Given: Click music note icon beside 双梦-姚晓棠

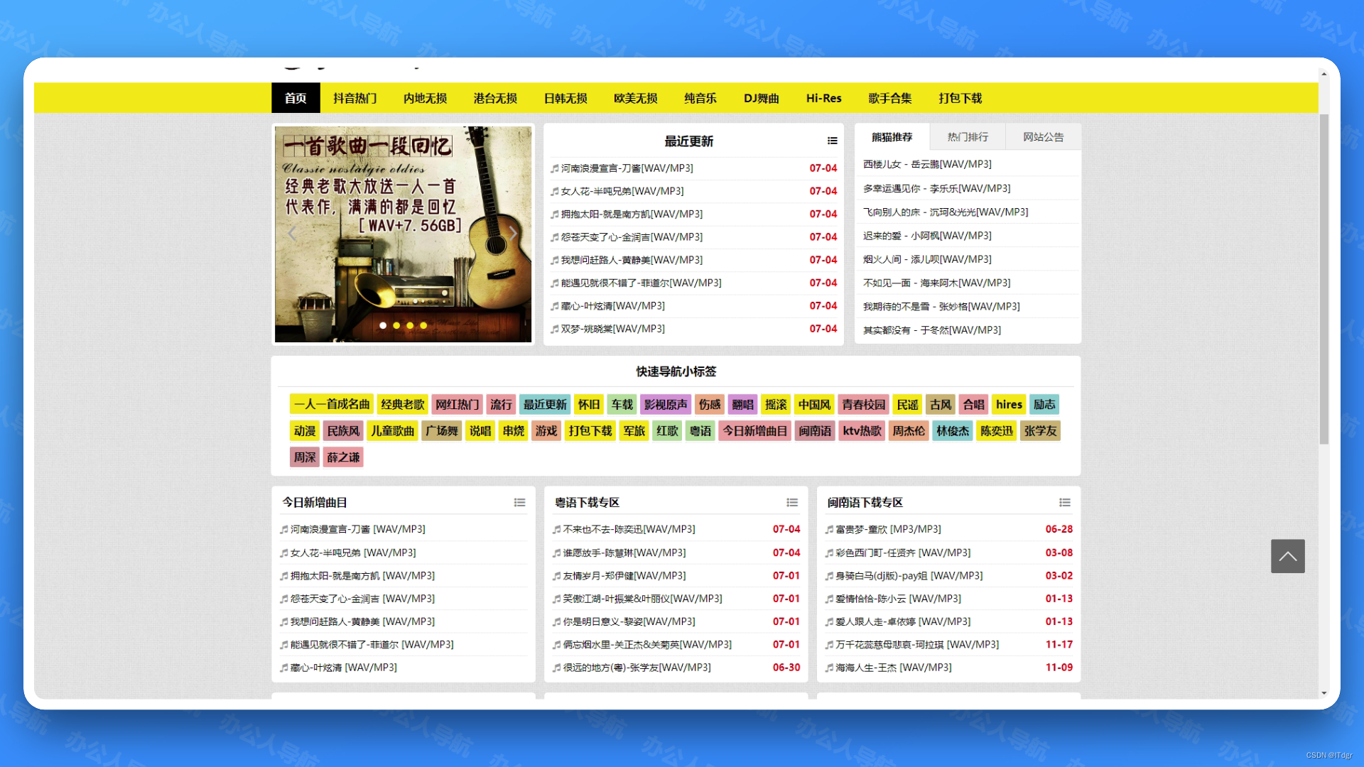Looking at the screenshot, I should tap(555, 330).
